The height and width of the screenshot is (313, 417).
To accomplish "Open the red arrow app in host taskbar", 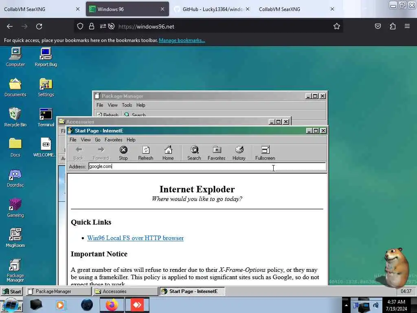I will click(137, 305).
